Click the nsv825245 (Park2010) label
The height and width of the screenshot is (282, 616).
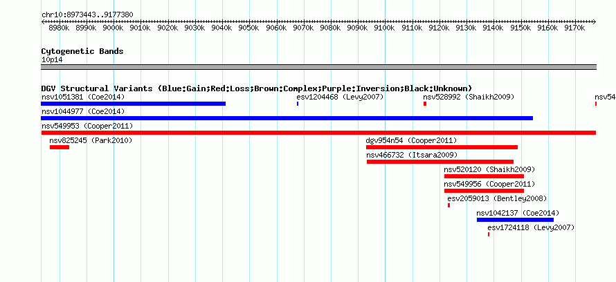click(x=91, y=140)
